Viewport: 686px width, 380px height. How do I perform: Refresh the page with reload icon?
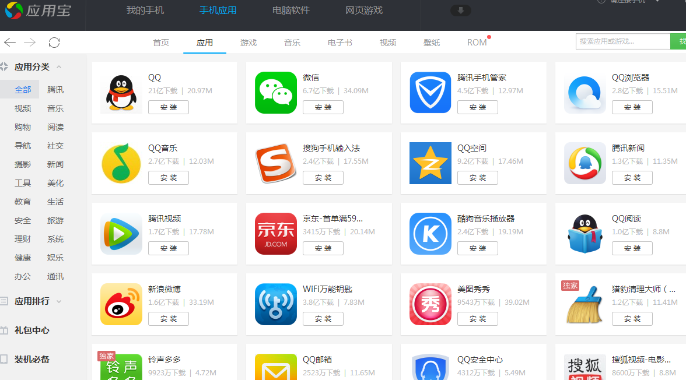tap(54, 43)
